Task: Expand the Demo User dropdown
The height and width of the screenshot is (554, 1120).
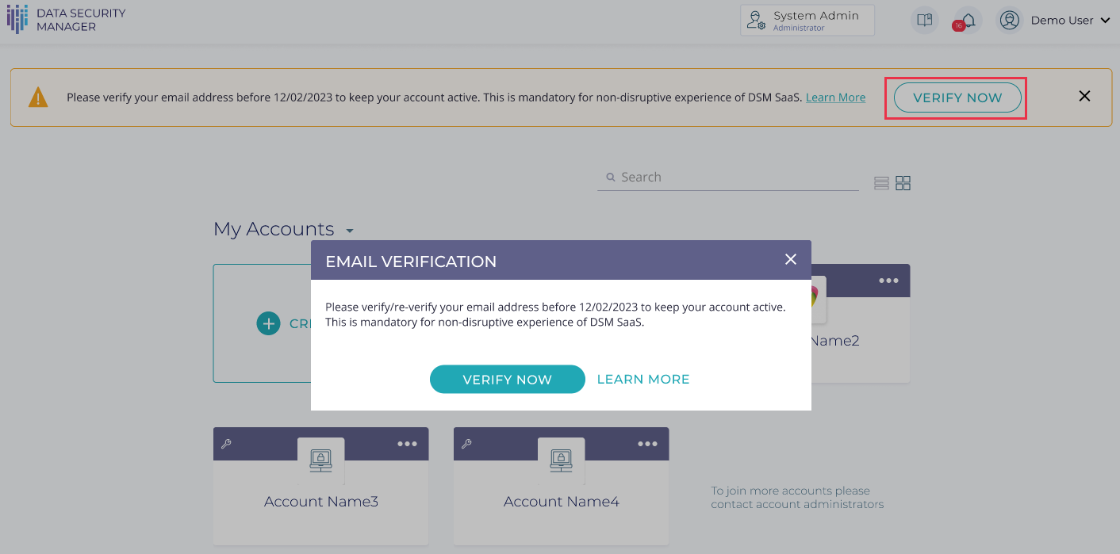Action: (1105, 21)
